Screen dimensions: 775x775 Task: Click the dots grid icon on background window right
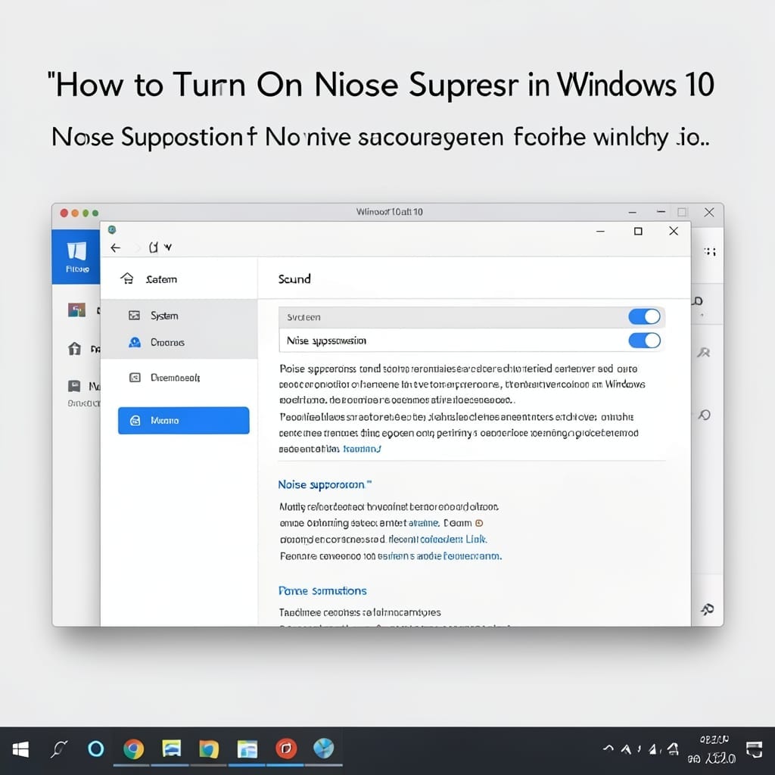click(710, 251)
